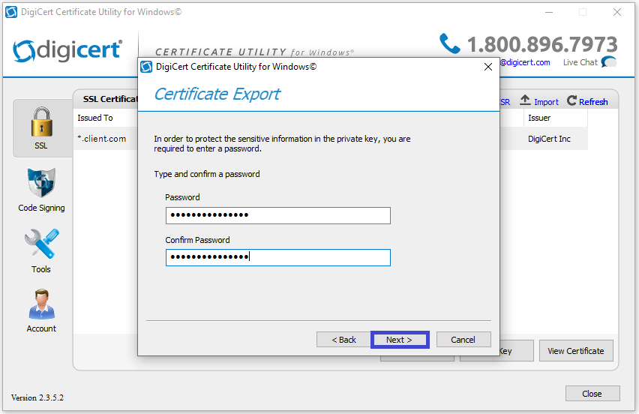Screen dimensions: 639x414
Task: Click the View Certificate button
Action: point(576,351)
